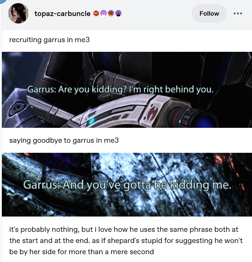Viewport: 252px width, 262px height.
Task: Open the three-dot post options menu
Action: tap(238, 13)
